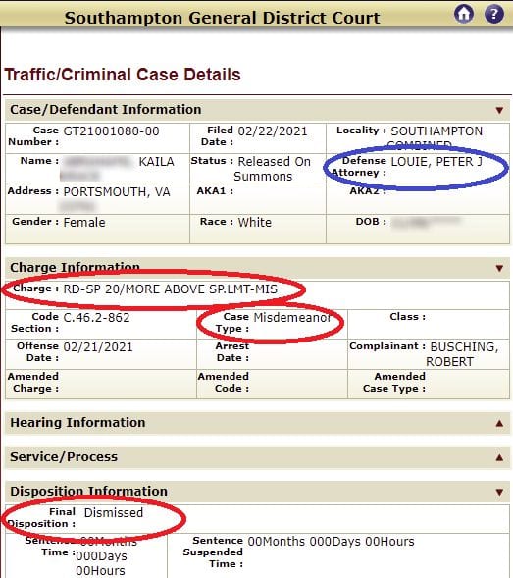Click the Misdemeanor case type value

point(292,317)
